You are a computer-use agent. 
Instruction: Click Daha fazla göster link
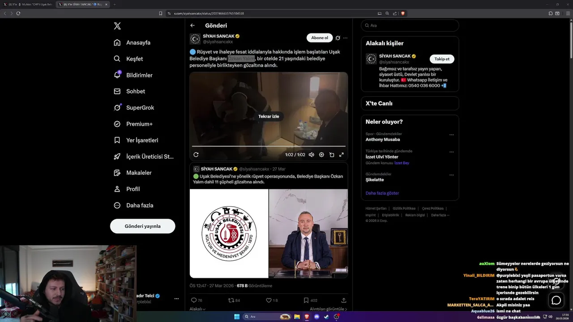[382, 193]
